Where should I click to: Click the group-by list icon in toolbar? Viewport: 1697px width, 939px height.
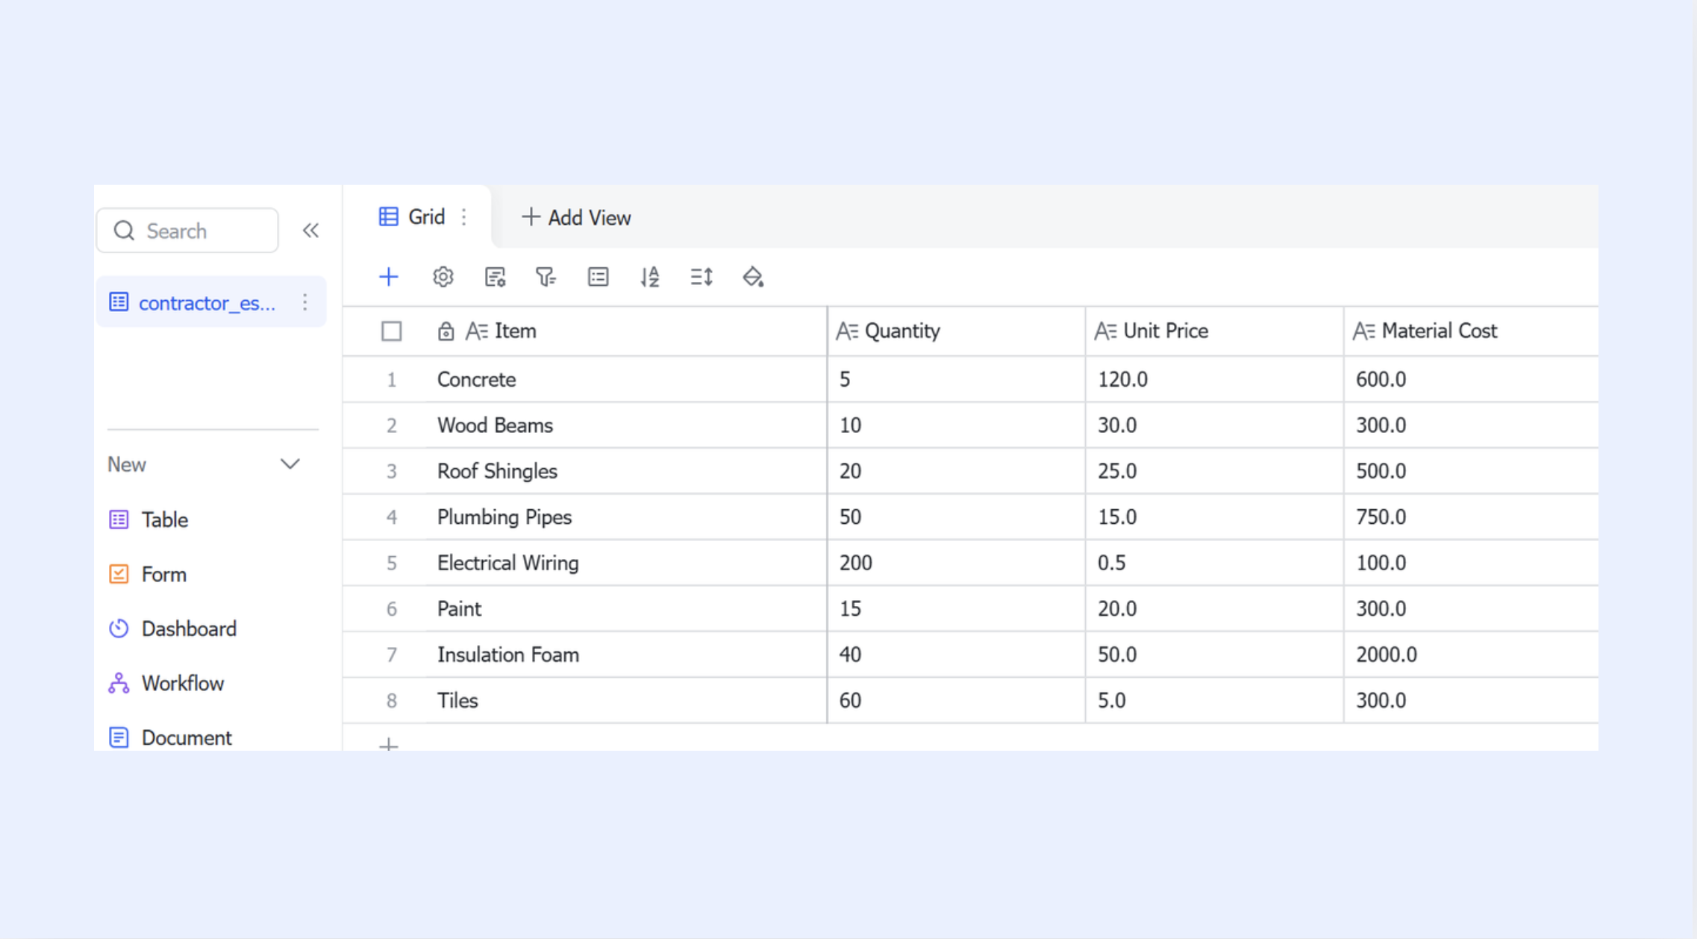[x=598, y=277]
